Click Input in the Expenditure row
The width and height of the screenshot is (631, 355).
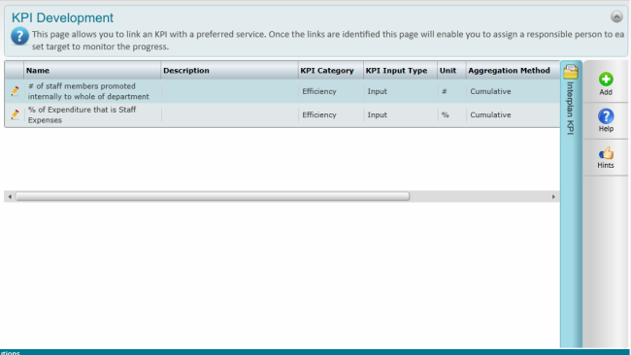point(377,114)
